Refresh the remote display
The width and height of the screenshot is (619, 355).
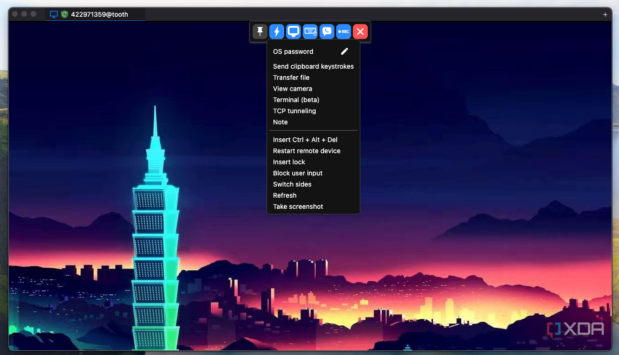coord(285,195)
